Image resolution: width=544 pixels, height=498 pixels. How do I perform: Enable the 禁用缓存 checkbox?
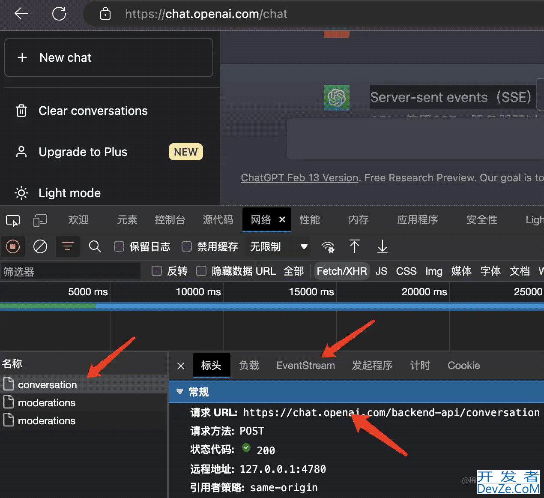point(187,246)
